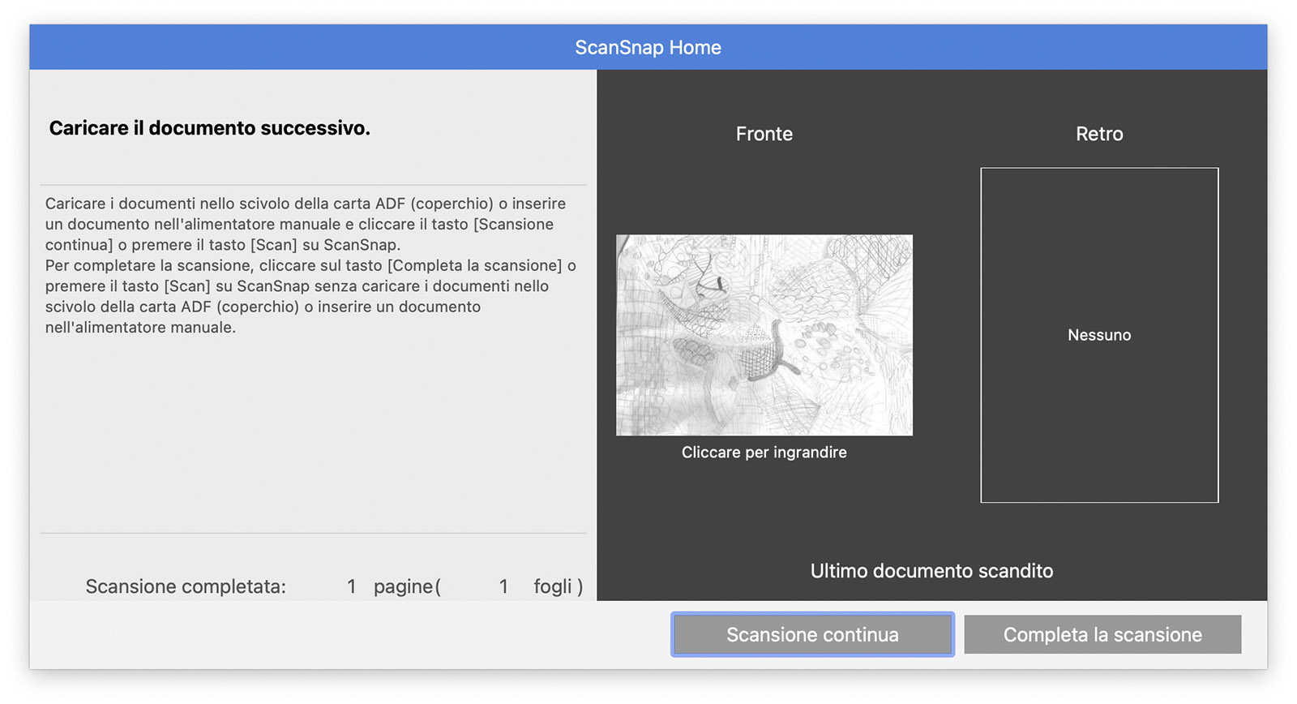1297x704 pixels.
Task: Click the 'Scansione completata:' label
Action: pos(186,586)
